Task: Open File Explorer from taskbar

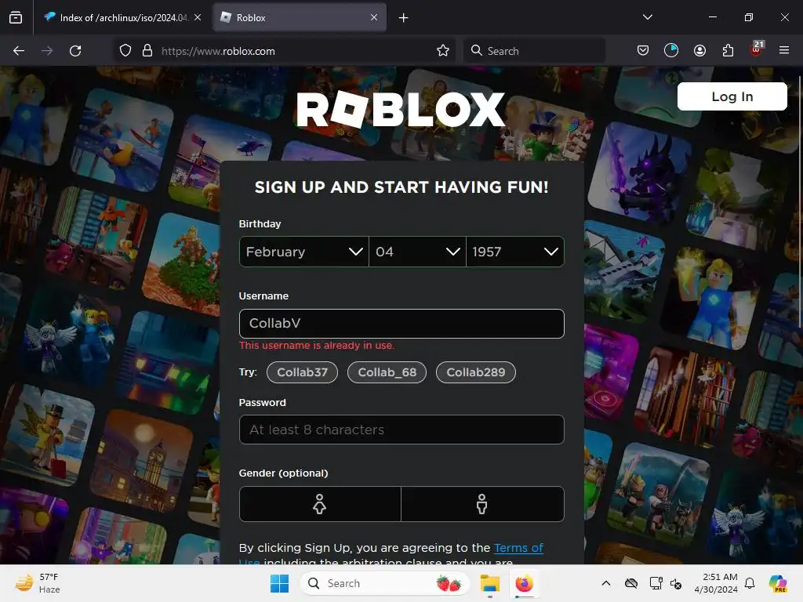Action: pyautogui.click(x=489, y=583)
